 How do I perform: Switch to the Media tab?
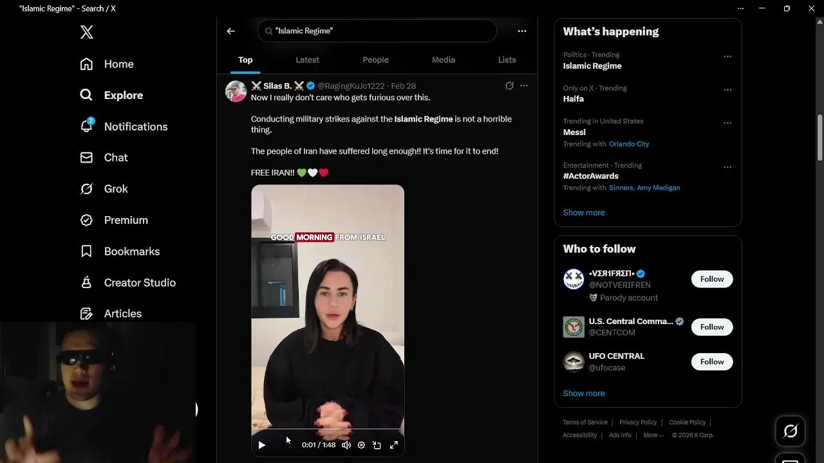click(x=444, y=60)
